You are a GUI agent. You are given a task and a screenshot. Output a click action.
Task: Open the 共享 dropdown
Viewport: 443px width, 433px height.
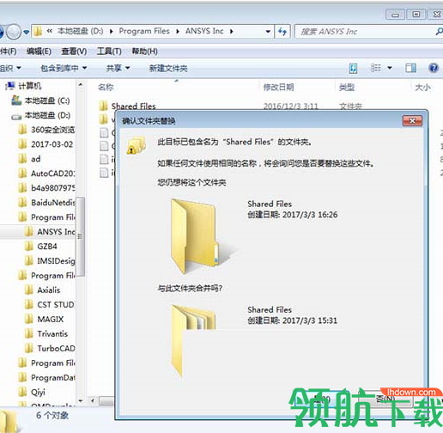click(118, 68)
